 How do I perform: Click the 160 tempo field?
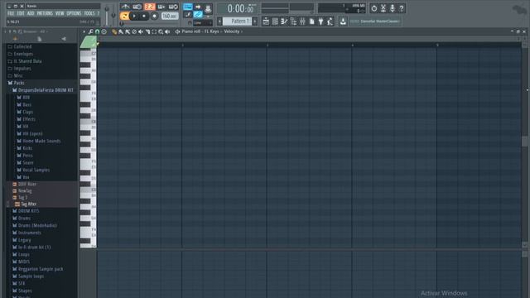(170, 16)
